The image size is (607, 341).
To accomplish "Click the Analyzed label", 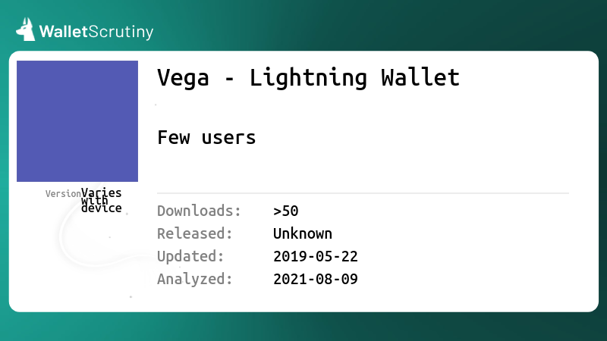I will (195, 279).
